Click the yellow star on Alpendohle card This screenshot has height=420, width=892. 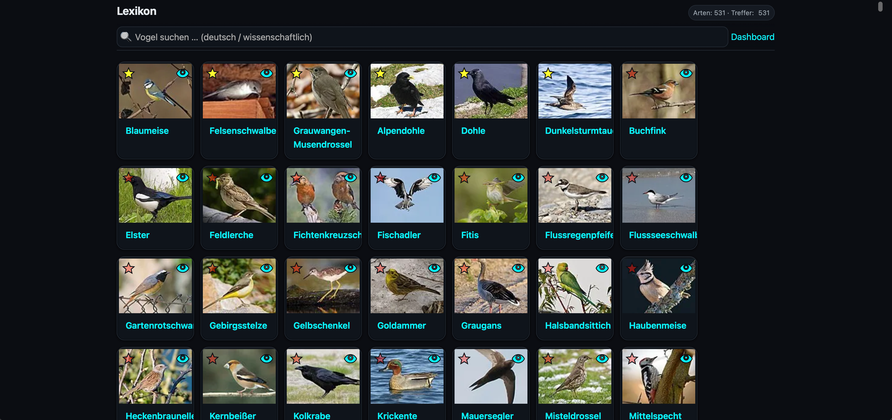(380, 73)
